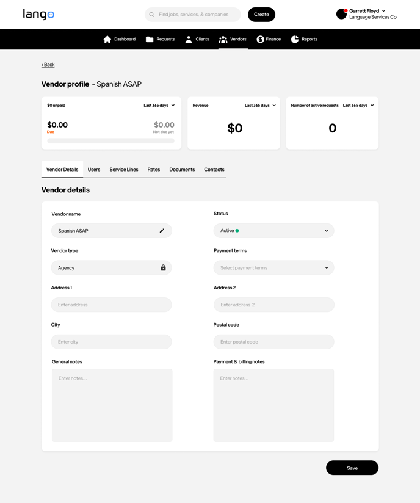Viewport: 420px width, 503px height.
Task: Click the Finance dollar icon
Action: click(x=259, y=38)
